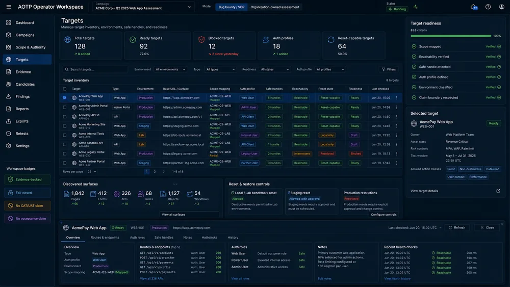Click the activity pulse icon near Status

tap(416, 7)
